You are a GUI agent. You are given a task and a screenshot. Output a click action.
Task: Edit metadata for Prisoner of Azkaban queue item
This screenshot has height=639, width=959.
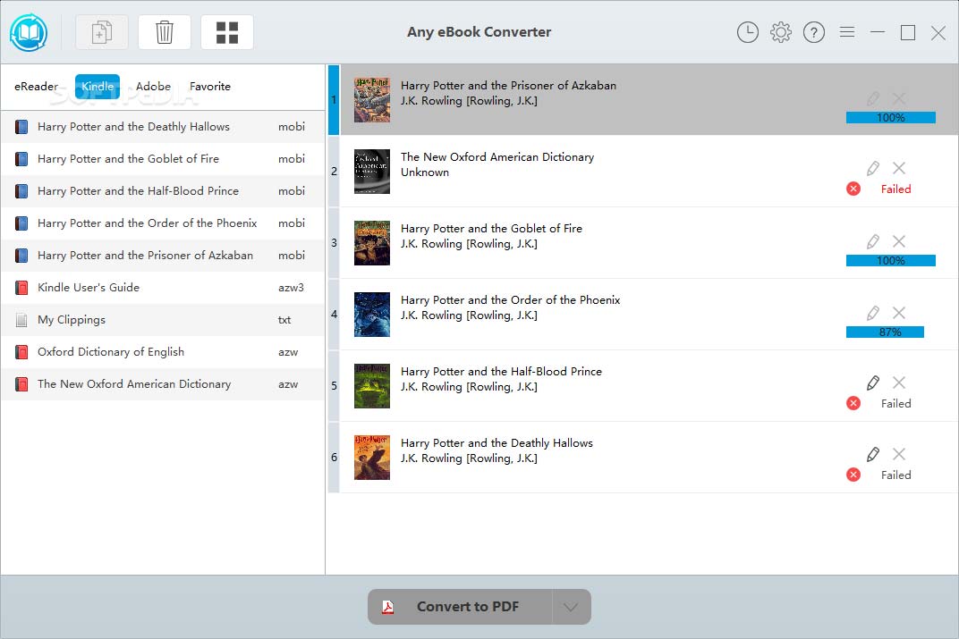pyautogui.click(x=873, y=97)
